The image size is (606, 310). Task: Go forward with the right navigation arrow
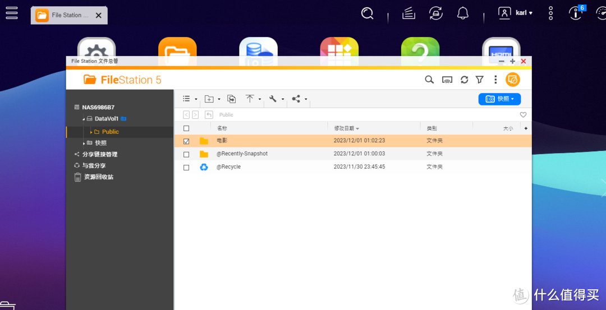195,115
